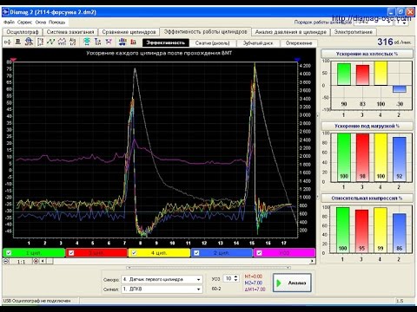The width and height of the screenshot is (417, 312).
Task: Uncheck the green cylinder 1 checkbox
Action: 9,253
